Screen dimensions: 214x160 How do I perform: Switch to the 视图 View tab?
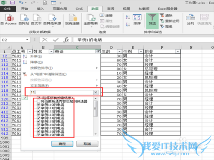(x=126, y=9)
